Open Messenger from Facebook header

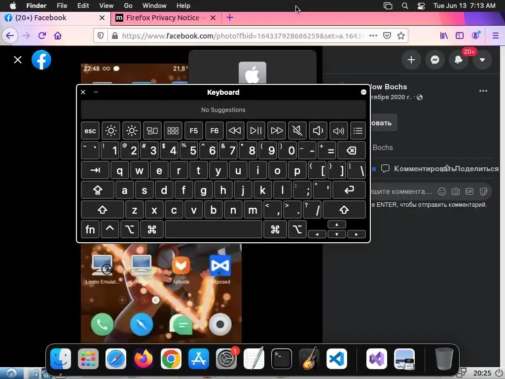click(435, 60)
